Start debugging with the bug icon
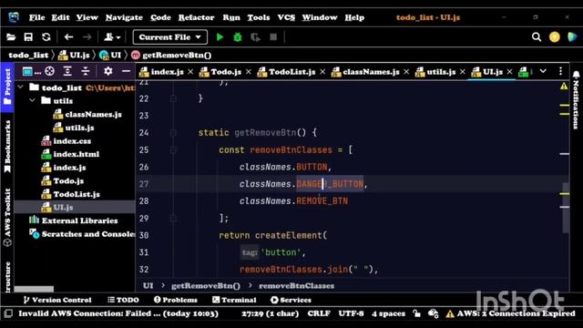Screen dimensions: 583x328 click(237, 37)
